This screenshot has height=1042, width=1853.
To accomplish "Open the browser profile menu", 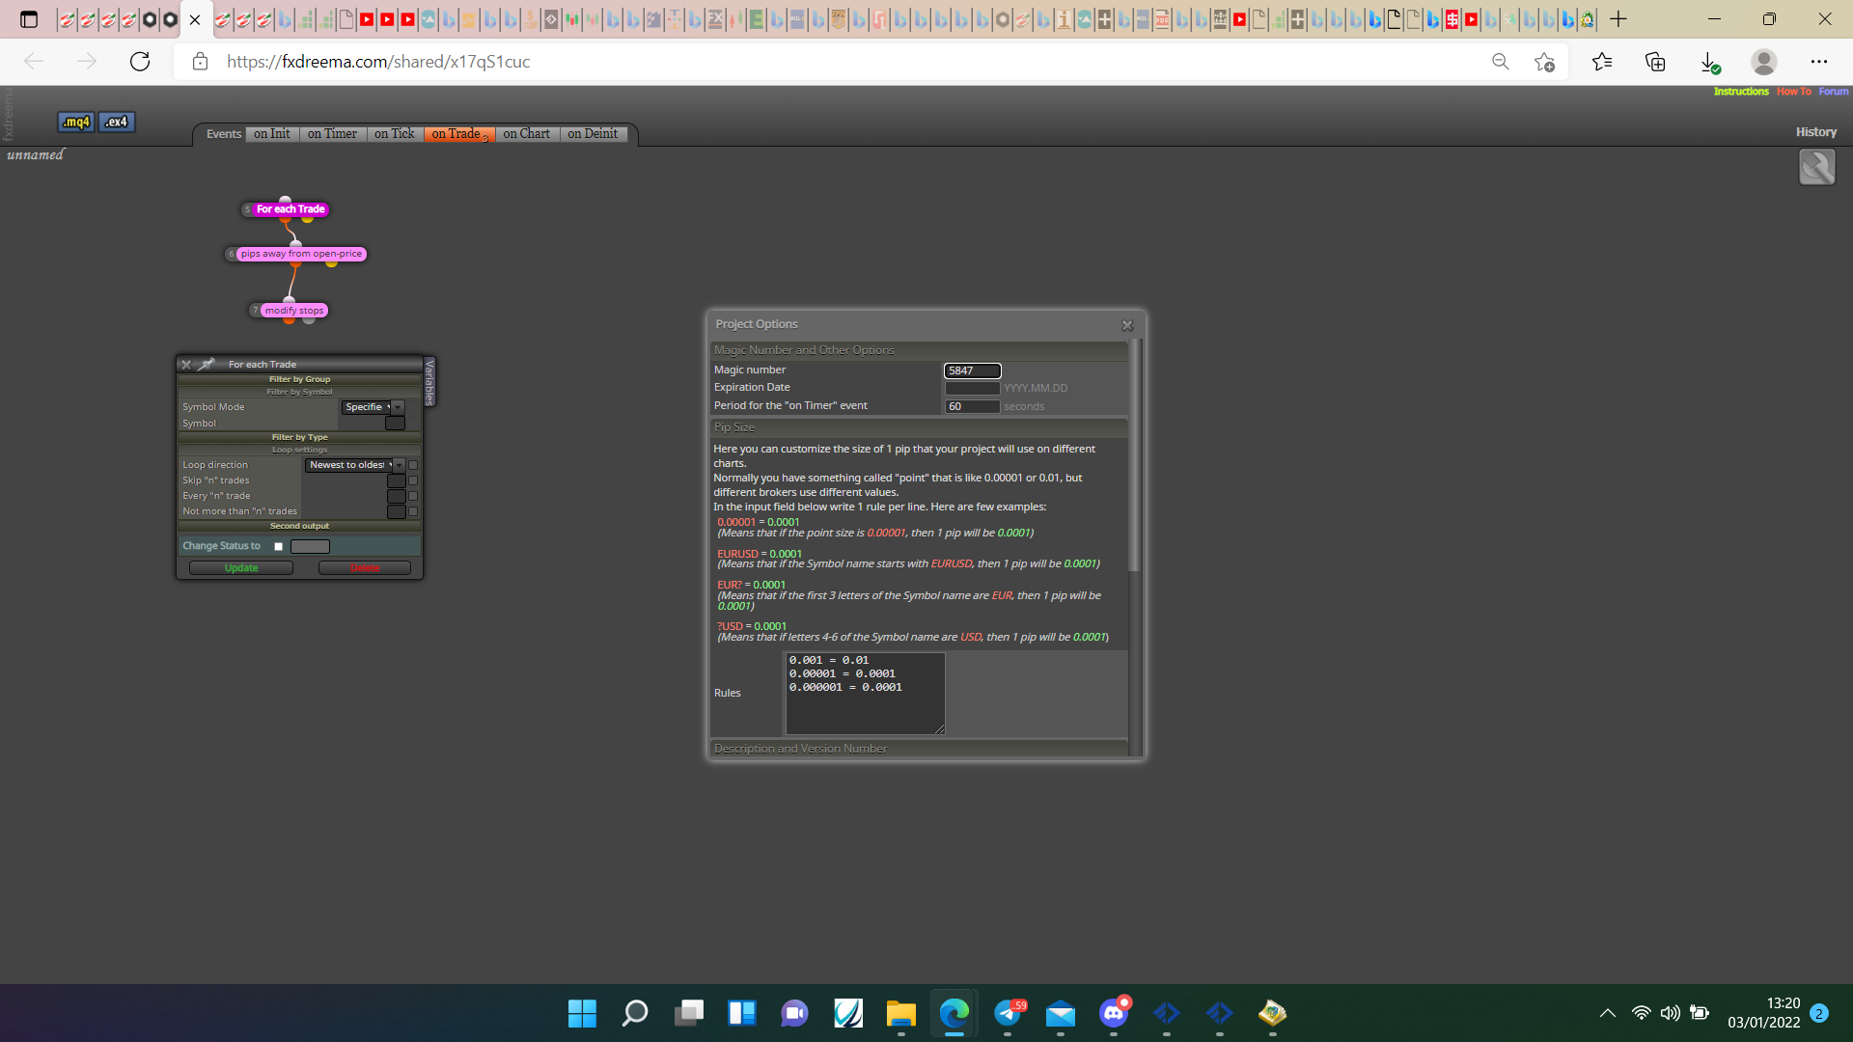I will click(x=1763, y=62).
